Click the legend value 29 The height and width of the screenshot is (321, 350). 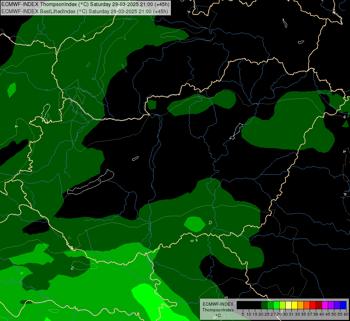coord(279,314)
